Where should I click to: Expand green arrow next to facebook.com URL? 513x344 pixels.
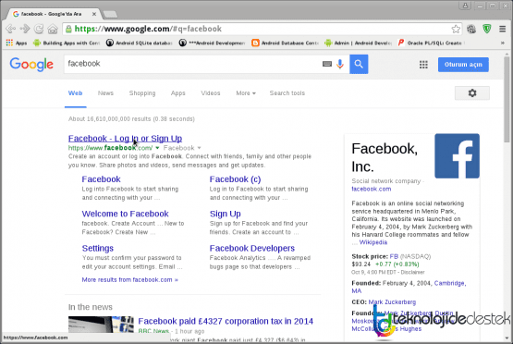(x=157, y=148)
